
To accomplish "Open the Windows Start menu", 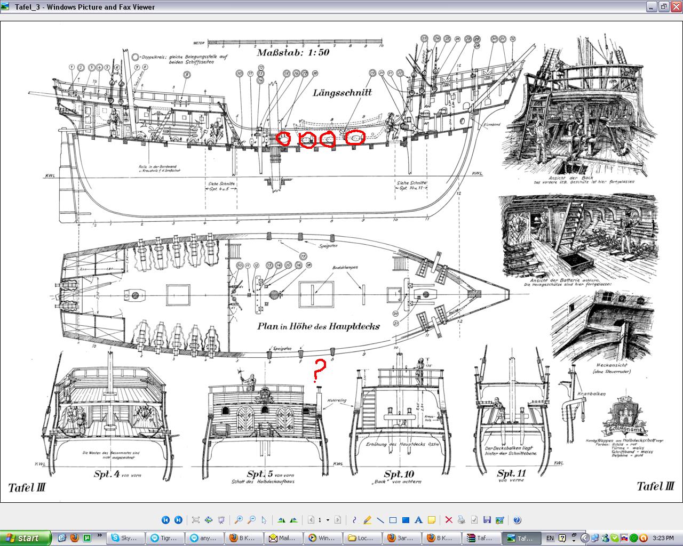I will click(x=26, y=538).
